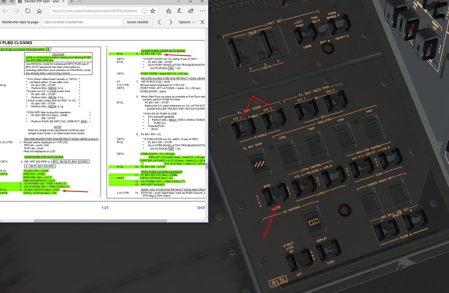
Task: Open a new browser tab
Action: tap(71, 1)
